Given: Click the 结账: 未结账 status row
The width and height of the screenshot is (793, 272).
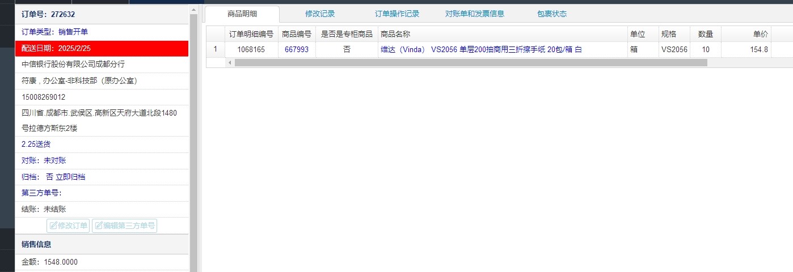Looking at the screenshot, I should [102, 209].
